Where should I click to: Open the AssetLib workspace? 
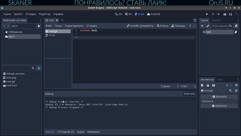pyautogui.click(x=154, y=14)
